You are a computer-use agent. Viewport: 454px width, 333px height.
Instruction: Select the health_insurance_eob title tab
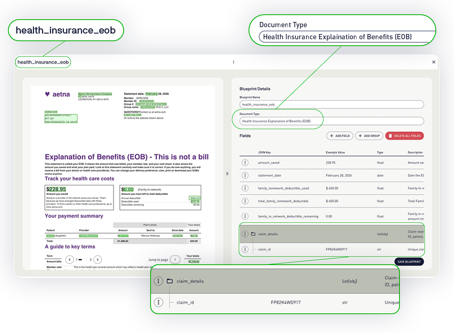coord(42,62)
